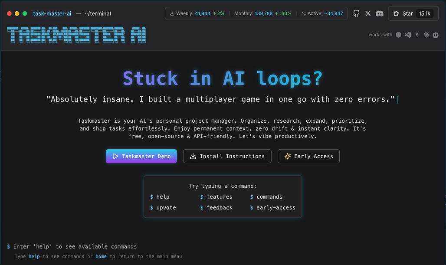Click the Cursor hexagon icon beside "works with"
The height and width of the screenshot is (265, 446).
coord(399,35)
